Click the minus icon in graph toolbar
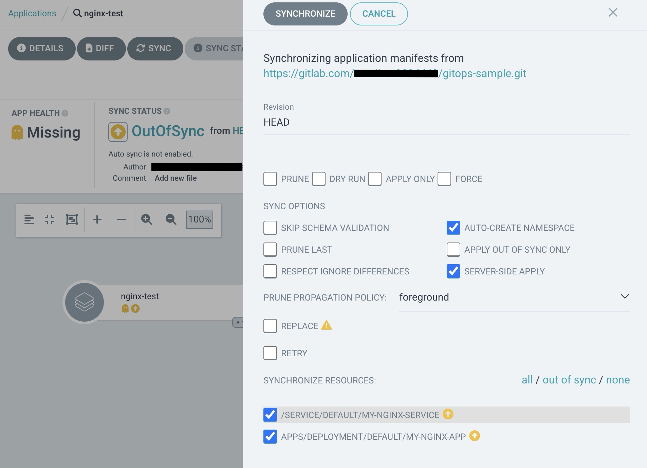Viewport: 647px width, 468px height. coord(121,219)
